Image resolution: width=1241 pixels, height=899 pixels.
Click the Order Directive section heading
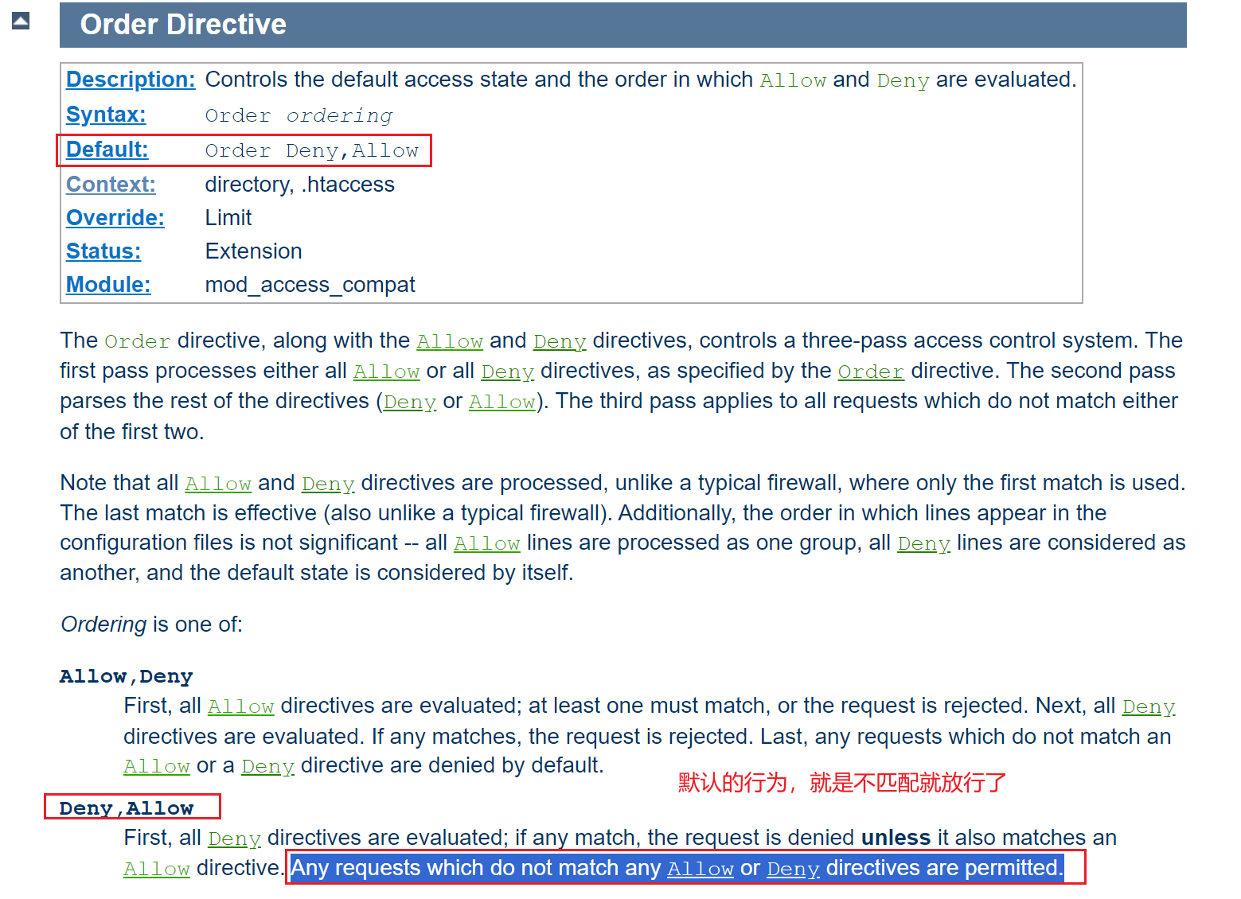point(183,25)
